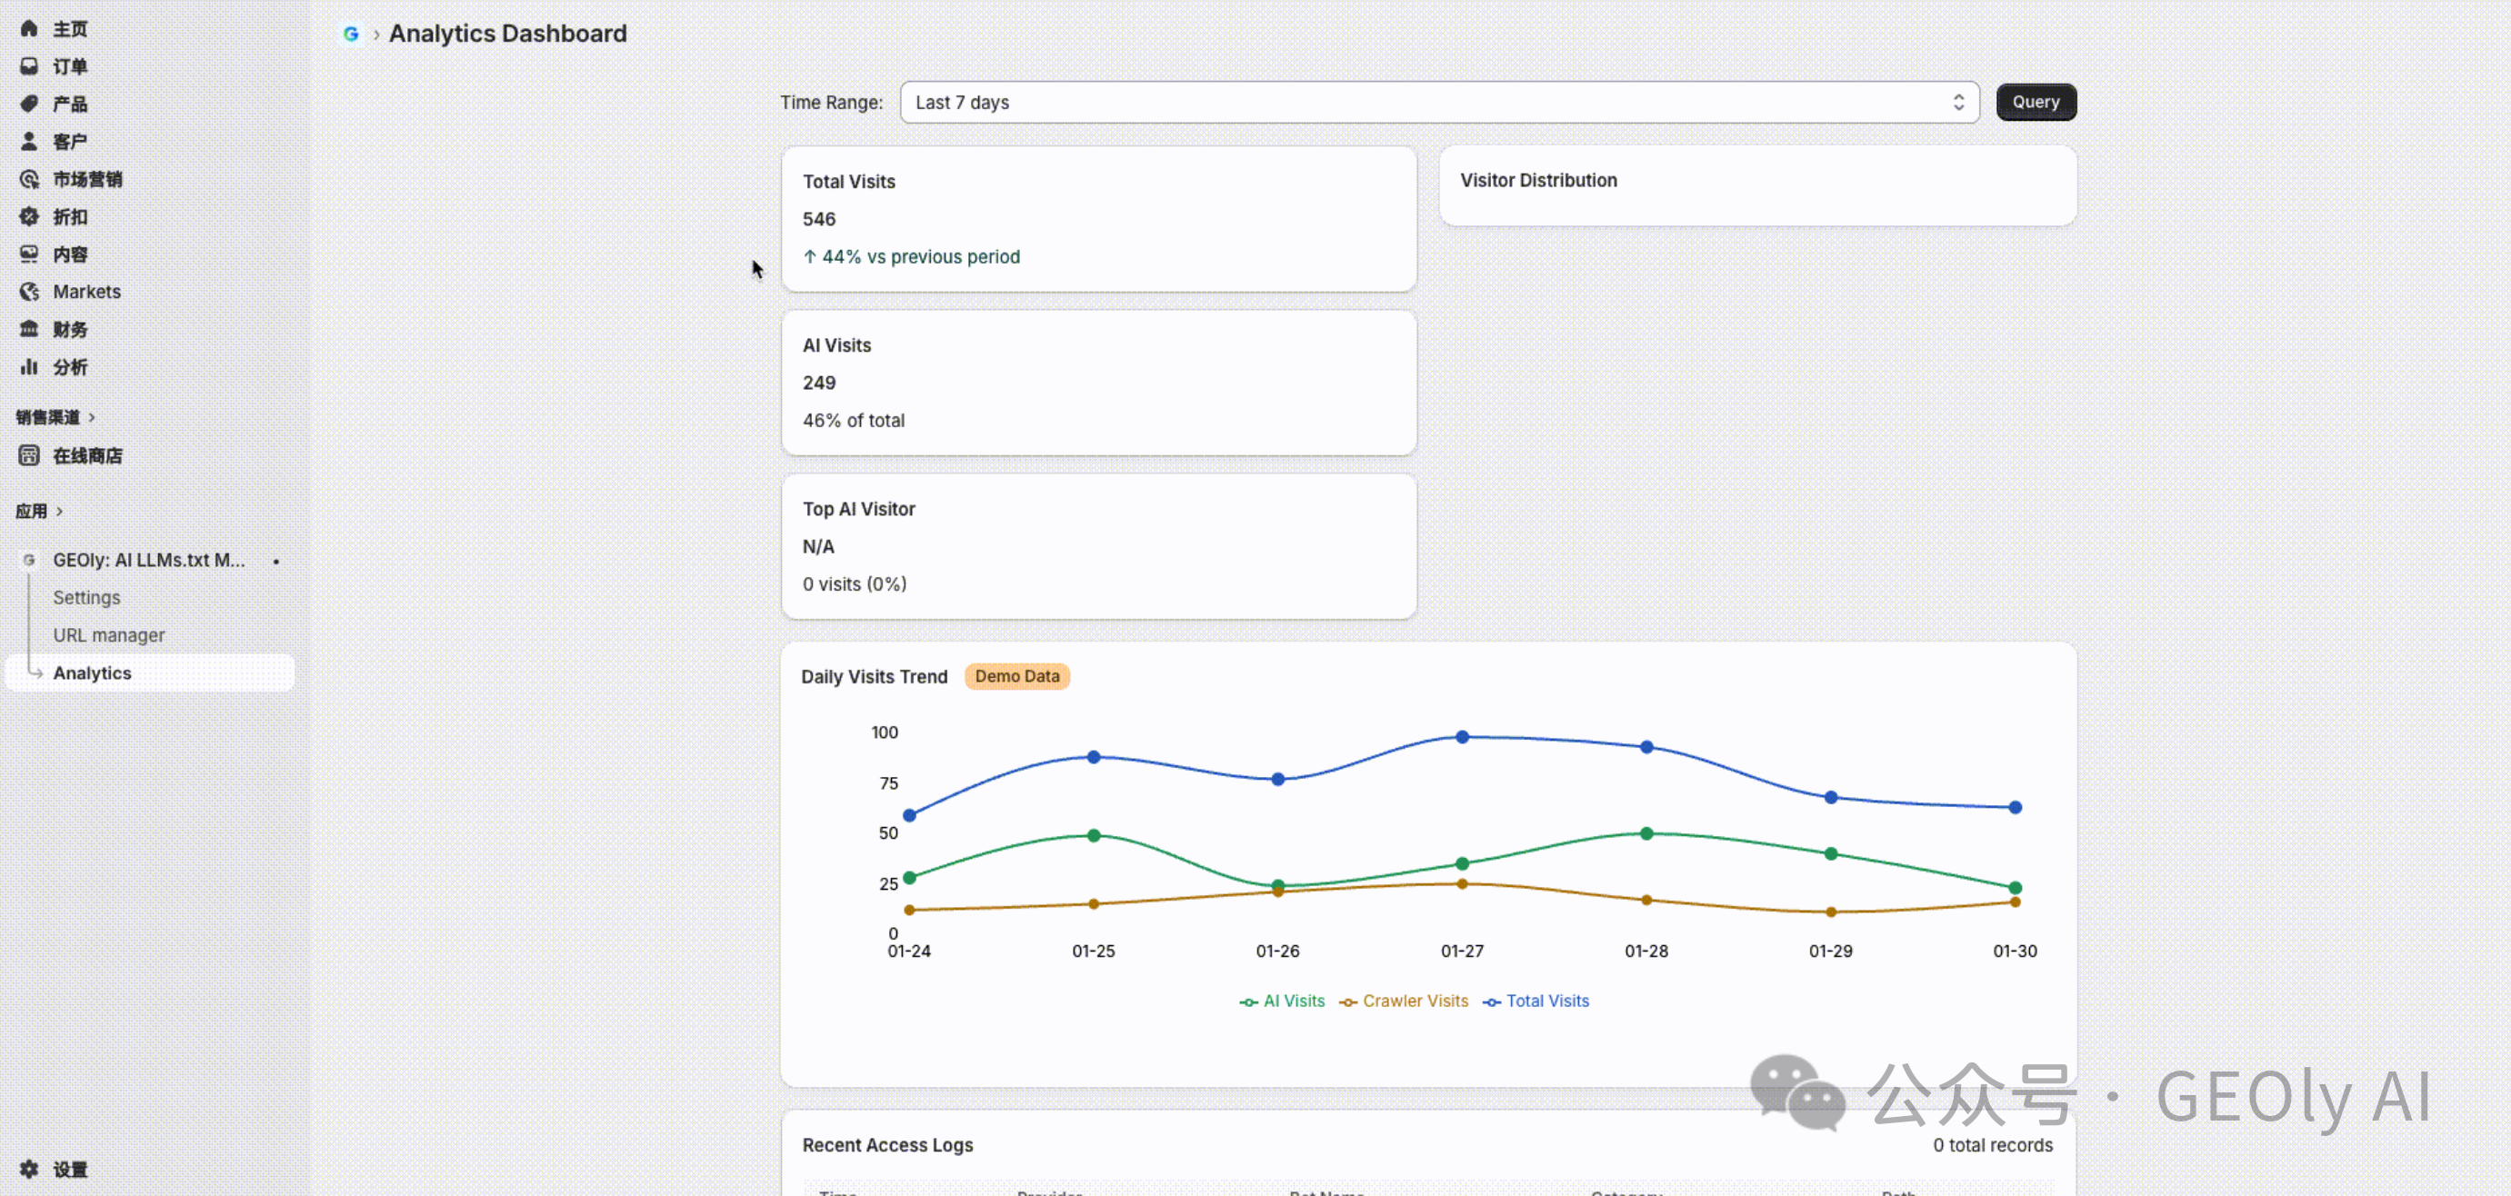
Task: Expand the 应用 section chevron
Action: [59, 511]
